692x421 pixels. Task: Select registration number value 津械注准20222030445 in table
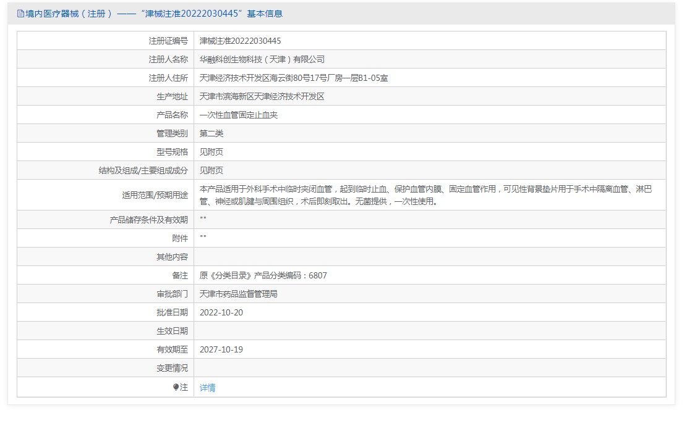(x=240, y=41)
